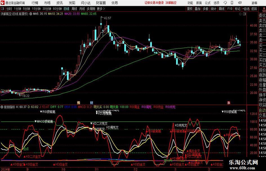Open the 版面 menu
This screenshot has width=266, height=171.
(x=199, y=3)
